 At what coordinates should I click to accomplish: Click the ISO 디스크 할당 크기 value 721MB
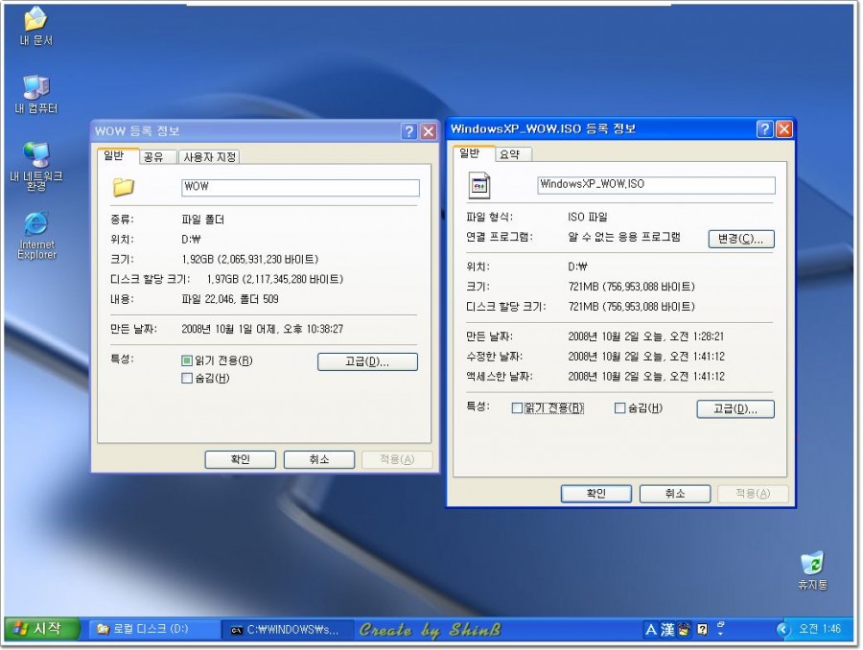[x=632, y=307]
